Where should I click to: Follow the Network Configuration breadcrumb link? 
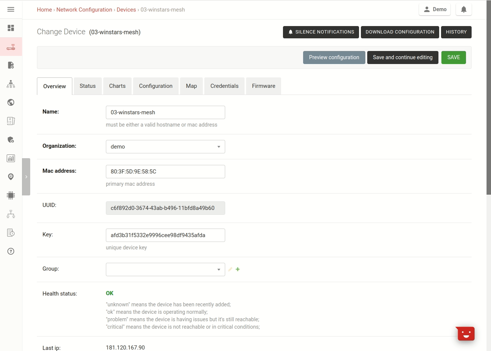[x=84, y=9]
